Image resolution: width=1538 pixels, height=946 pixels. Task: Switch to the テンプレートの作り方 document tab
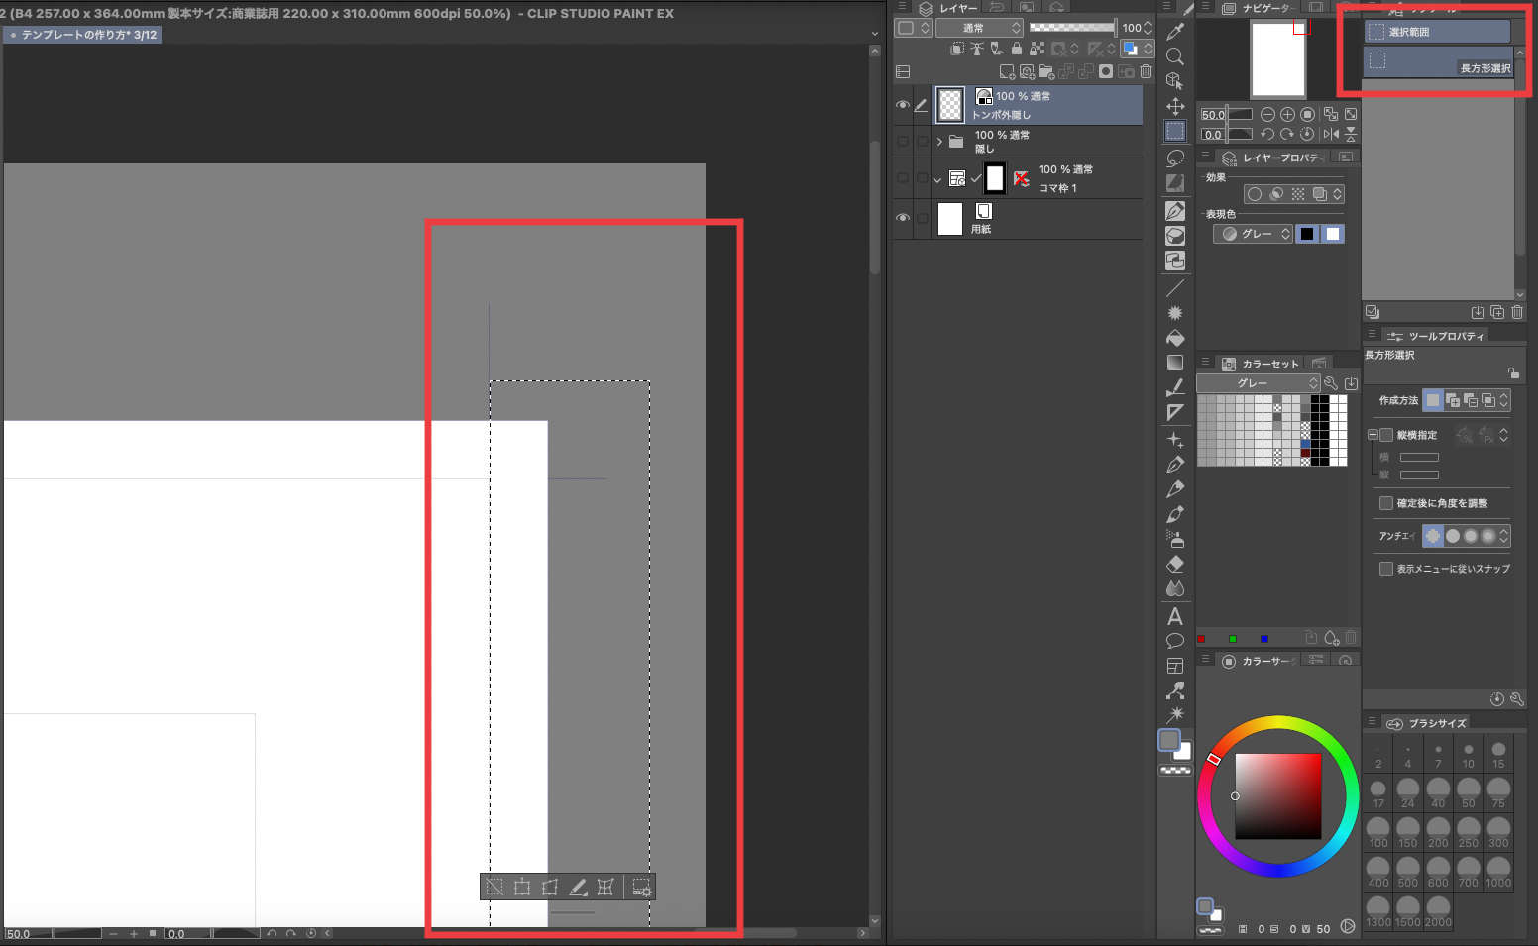point(83,35)
